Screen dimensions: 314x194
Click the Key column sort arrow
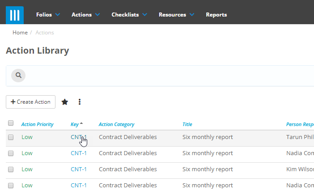tap(81, 123)
